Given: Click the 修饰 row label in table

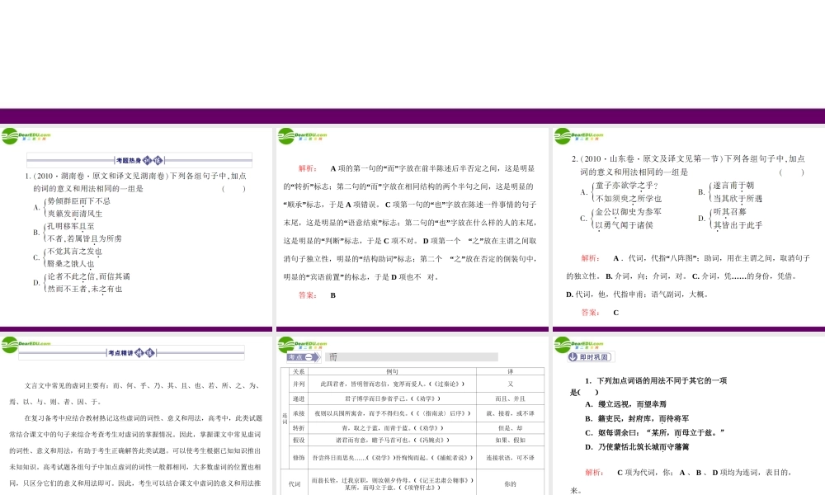Looking at the screenshot, I should point(299,458).
